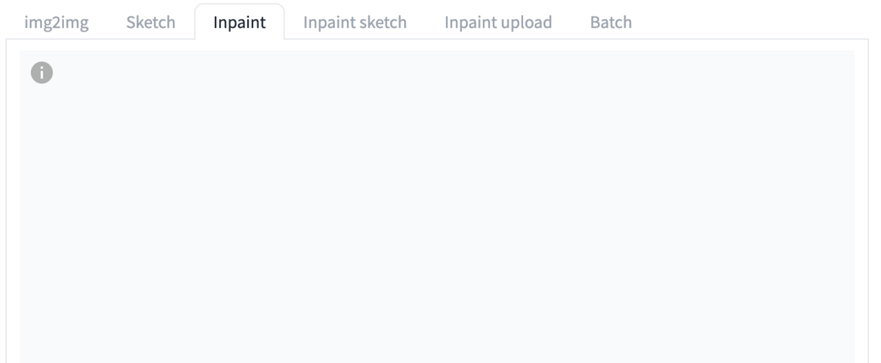
Task: Pick the Inpaint sketch mode tab
Action: click(355, 22)
